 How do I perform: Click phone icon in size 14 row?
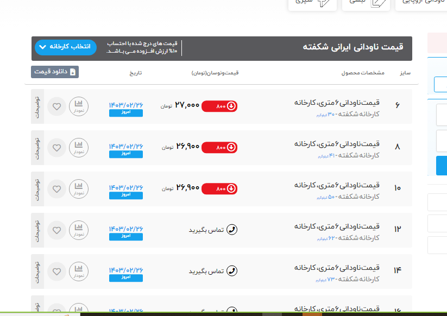[232, 271]
